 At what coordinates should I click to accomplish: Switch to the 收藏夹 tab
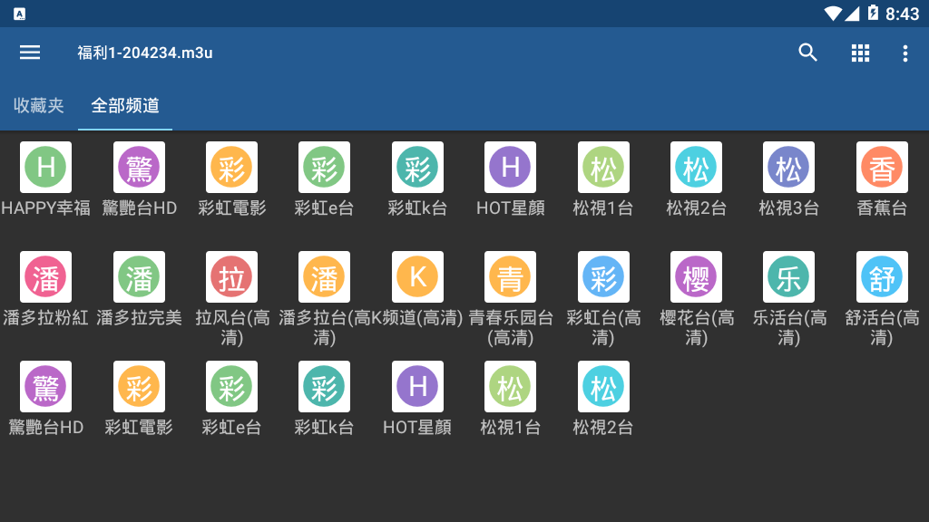tap(39, 105)
